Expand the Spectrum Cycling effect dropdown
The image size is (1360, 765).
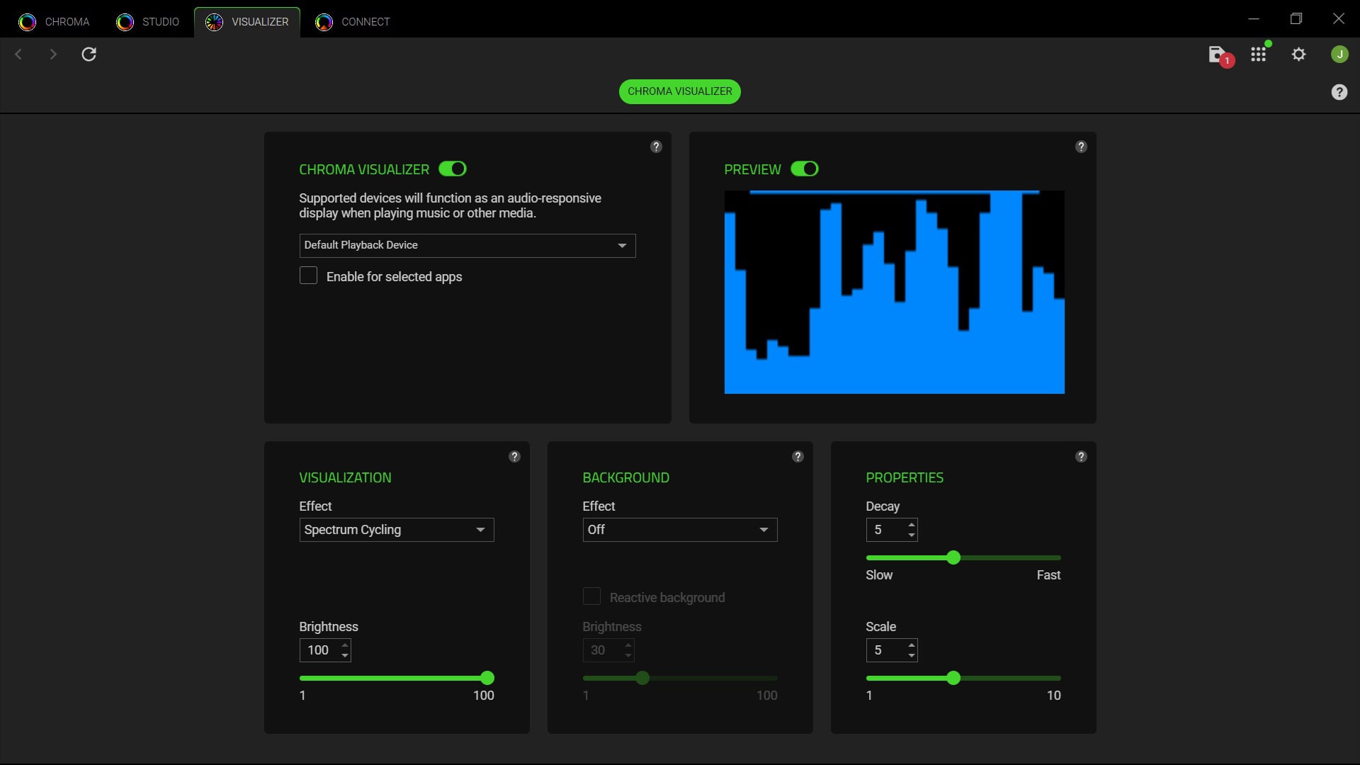[397, 530]
